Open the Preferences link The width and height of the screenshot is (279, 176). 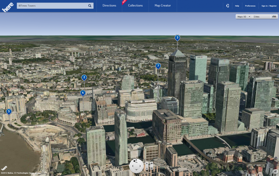tap(250, 6)
